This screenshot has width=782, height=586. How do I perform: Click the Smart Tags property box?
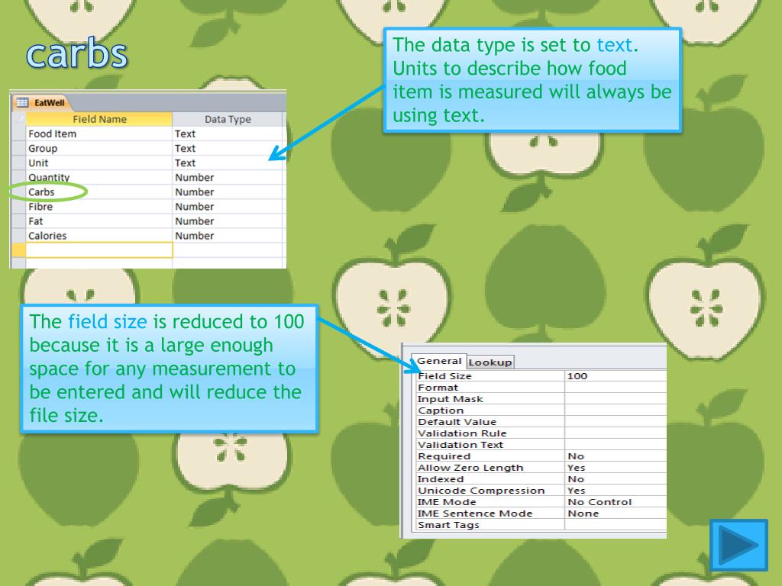coord(616,525)
